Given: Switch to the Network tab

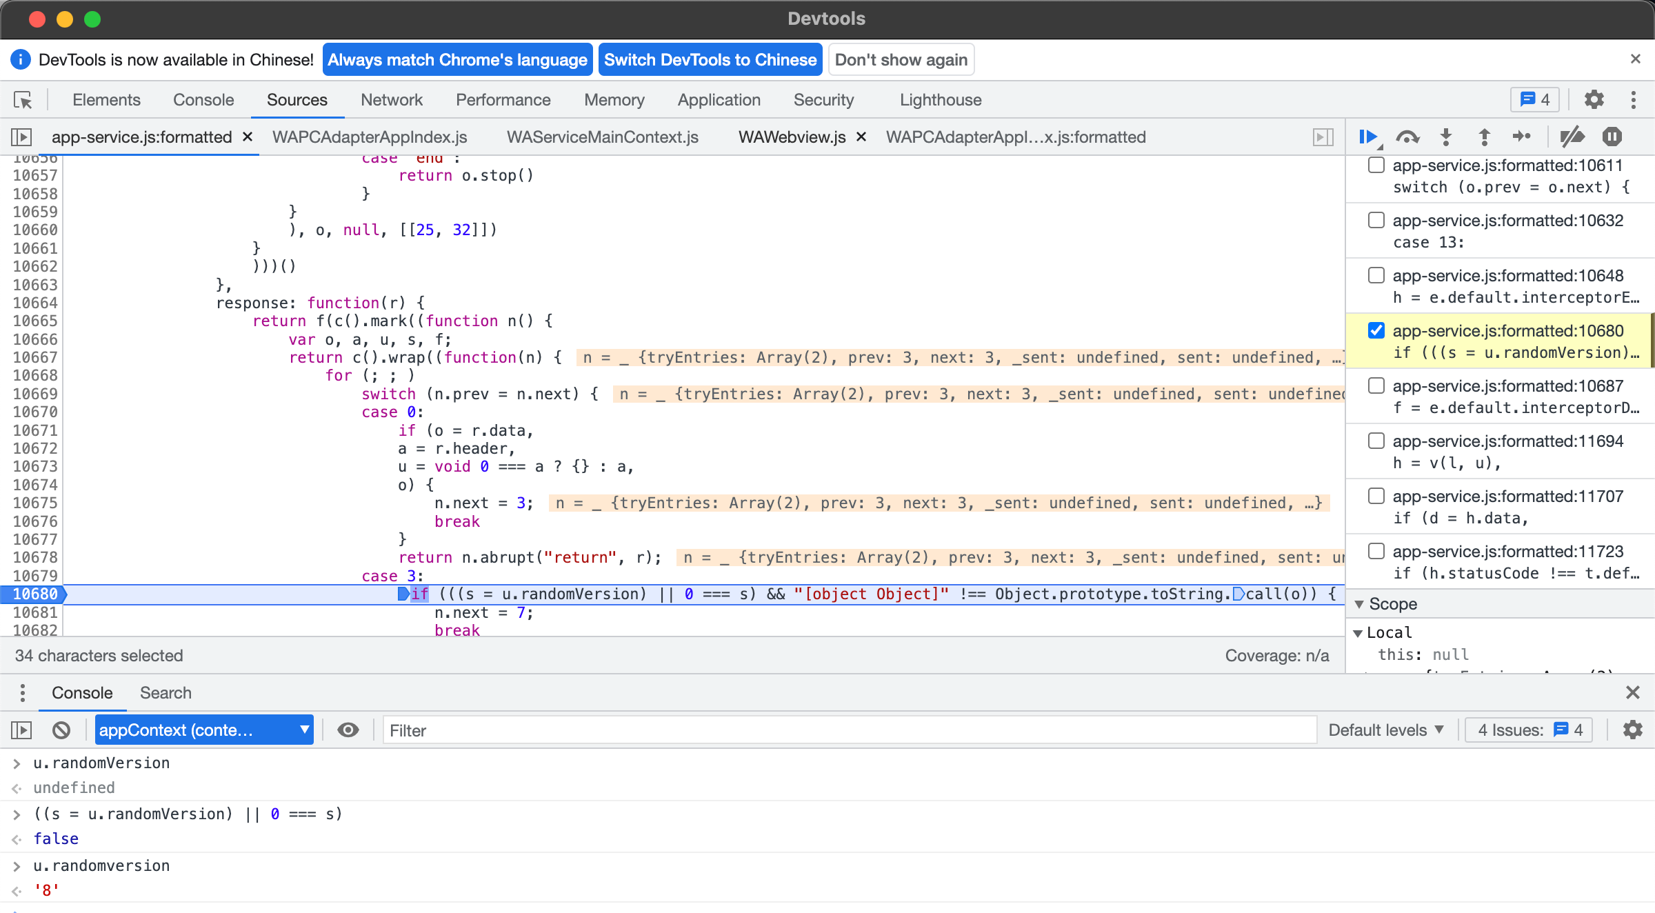Looking at the screenshot, I should pos(392,100).
